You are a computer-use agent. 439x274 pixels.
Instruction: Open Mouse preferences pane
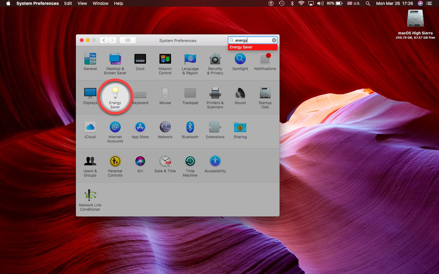[165, 96]
